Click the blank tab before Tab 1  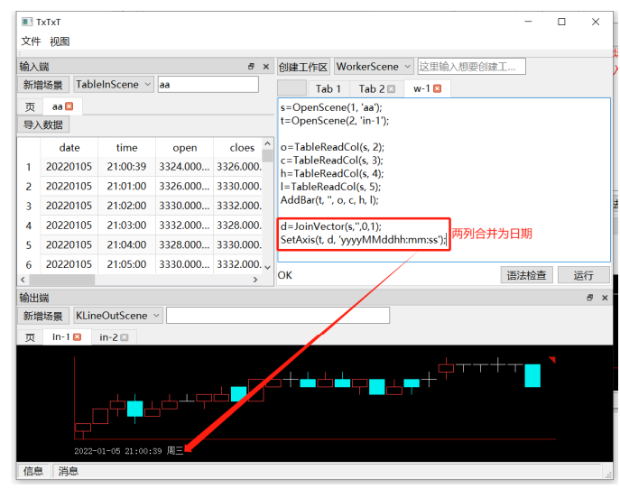(291, 88)
